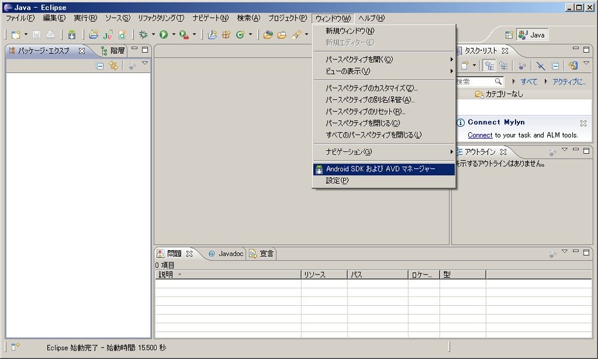598x359 pixels.
Task: Click the Task List search field
Action: point(479,81)
